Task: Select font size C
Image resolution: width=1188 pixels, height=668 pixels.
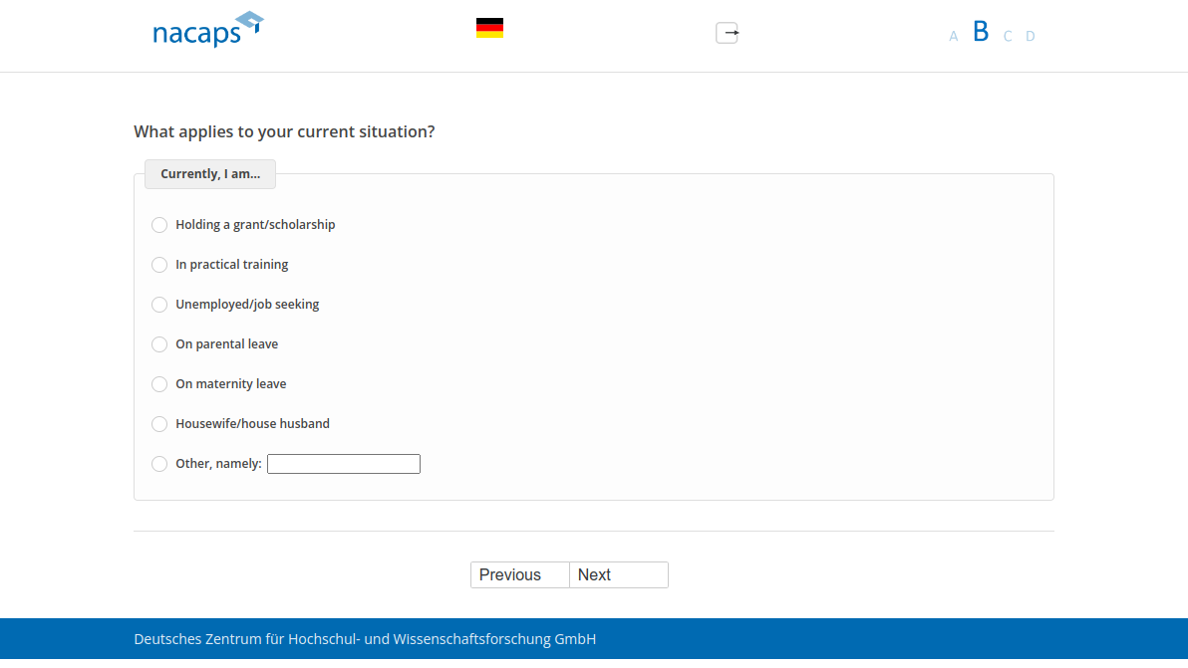Action: click(x=1008, y=37)
